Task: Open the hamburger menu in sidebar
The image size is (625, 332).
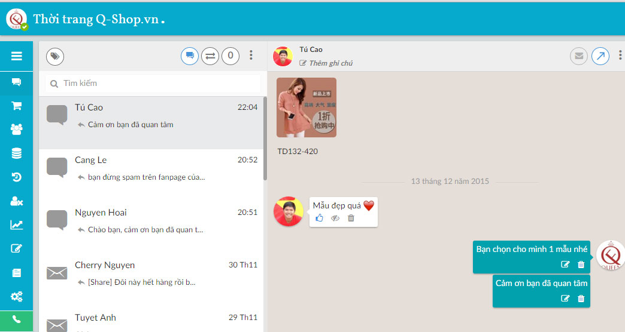Action: point(16,56)
